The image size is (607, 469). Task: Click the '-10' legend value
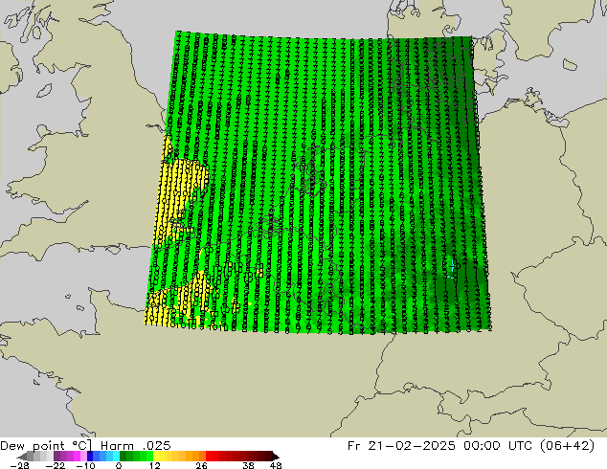(x=85, y=465)
